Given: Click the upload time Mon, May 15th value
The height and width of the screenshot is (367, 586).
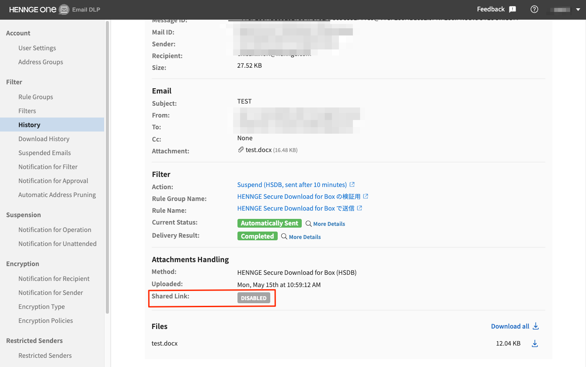Looking at the screenshot, I should (279, 285).
